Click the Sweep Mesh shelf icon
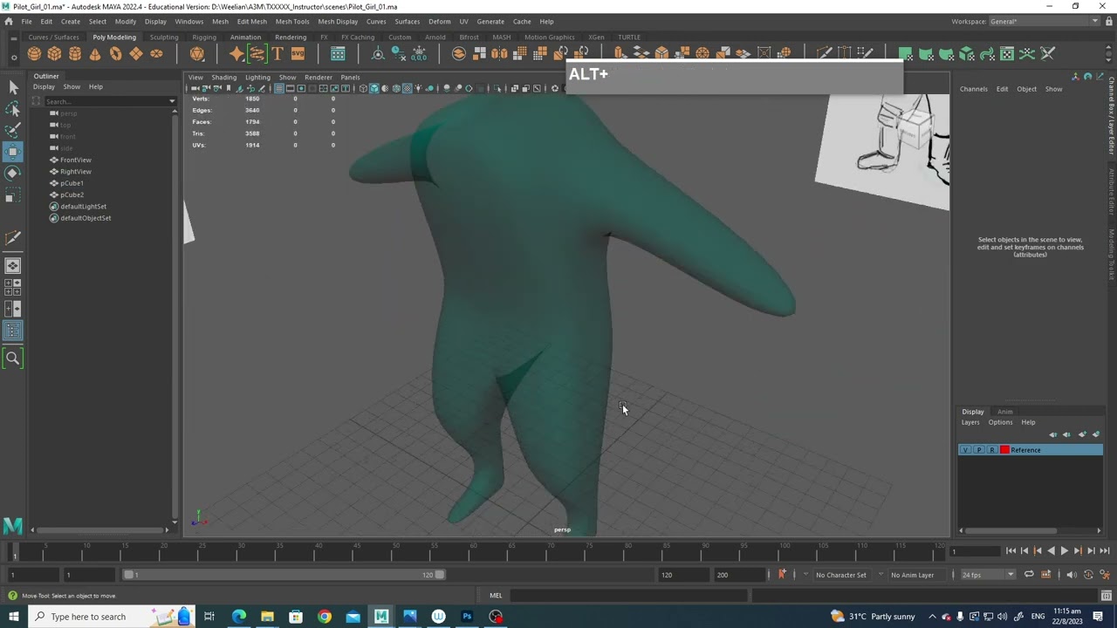The width and height of the screenshot is (1117, 628). click(257, 54)
